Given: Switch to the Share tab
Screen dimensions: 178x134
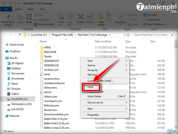Looking at the screenshot, I should (31, 9).
